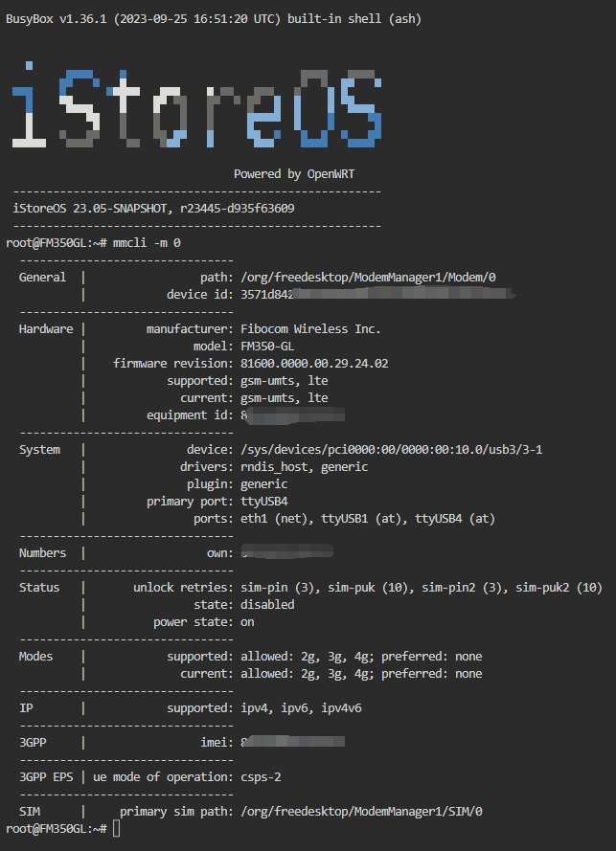Click firmware revision 81600.0000.00.29.24.02

pyautogui.click(x=314, y=364)
